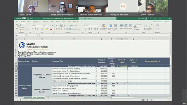Toggle Middle Align

(x=59, y=26)
